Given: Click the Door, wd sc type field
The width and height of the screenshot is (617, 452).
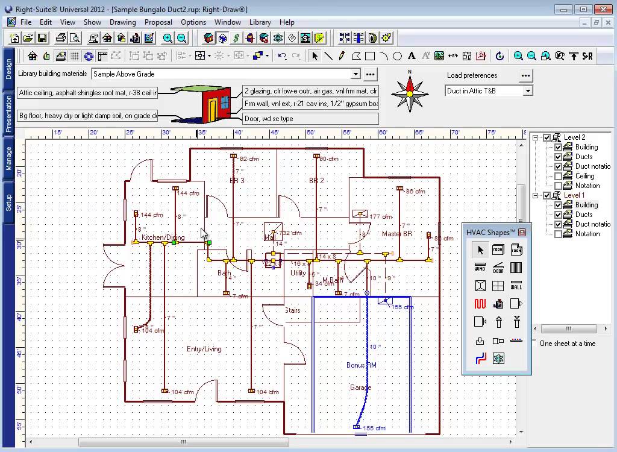Looking at the screenshot, I should tap(310, 119).
